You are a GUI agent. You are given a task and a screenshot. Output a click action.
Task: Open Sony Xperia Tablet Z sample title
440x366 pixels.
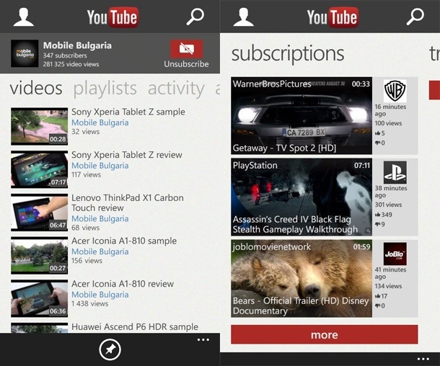[x=128, y=112]
